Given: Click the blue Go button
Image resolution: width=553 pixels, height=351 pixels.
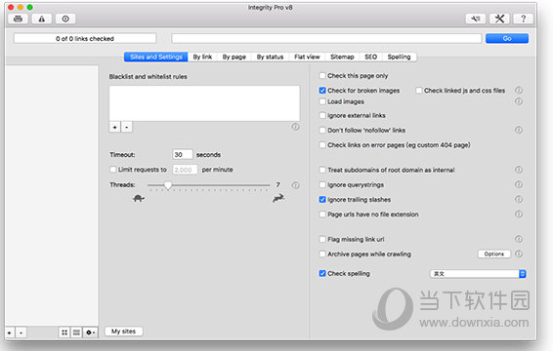Looking at the screenshot, I should click(507, 38).
